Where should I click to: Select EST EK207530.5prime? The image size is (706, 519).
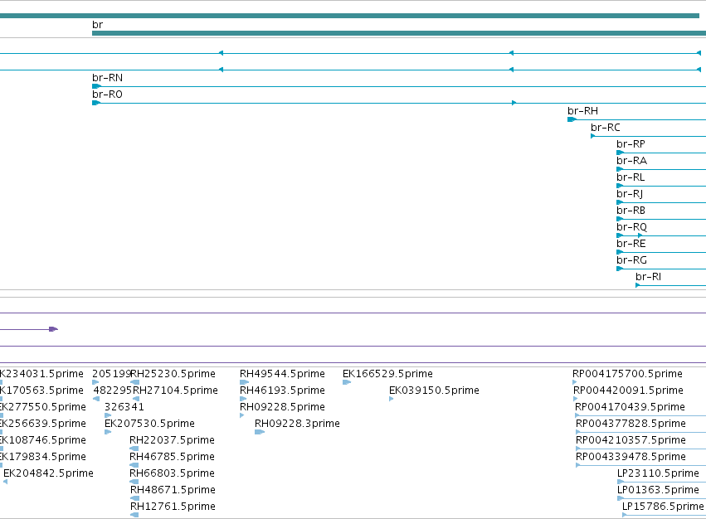pos(149,424)
